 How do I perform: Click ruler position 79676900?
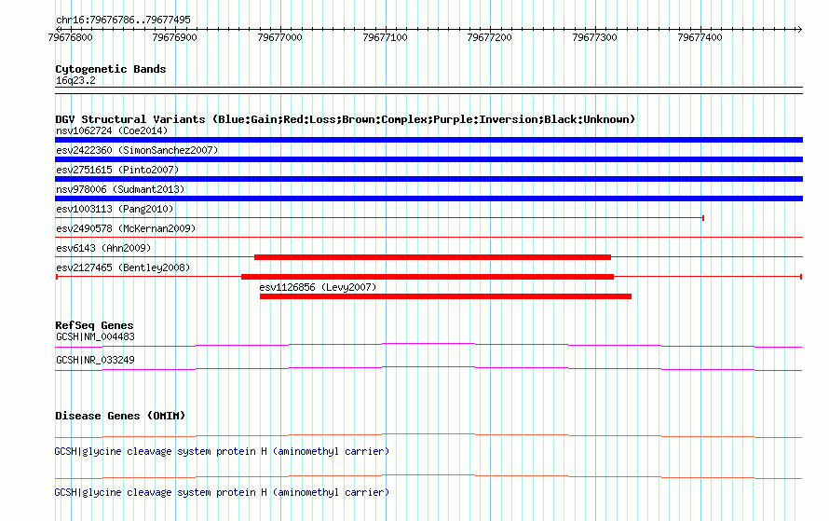175,37
